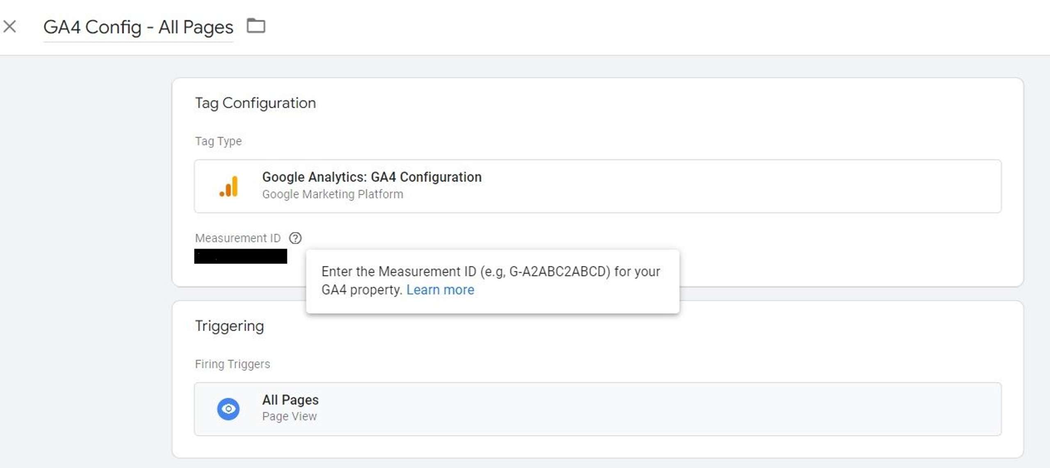Click the Google Analytics bar chart icon
Viewport: 1050px width, 468px height.
[229, 186]
